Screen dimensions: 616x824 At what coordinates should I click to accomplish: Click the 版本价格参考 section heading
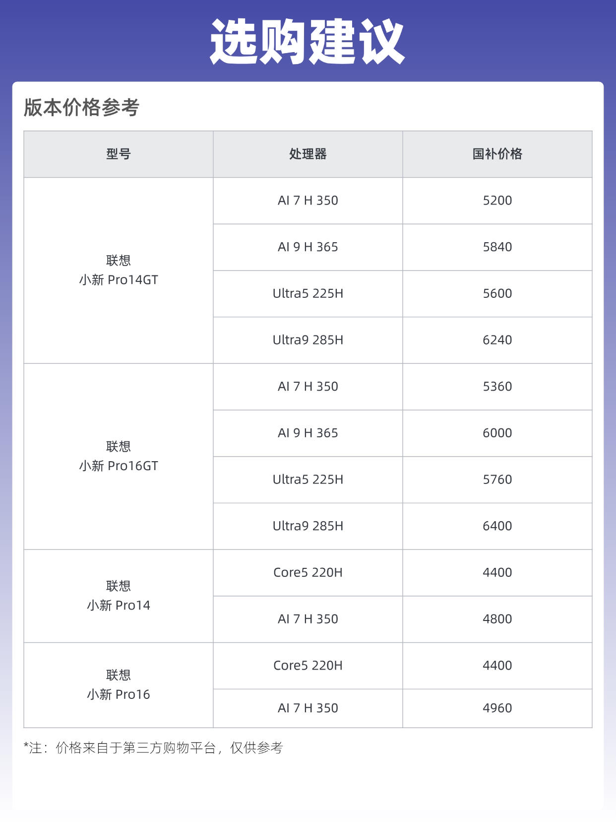click(81, 107)
